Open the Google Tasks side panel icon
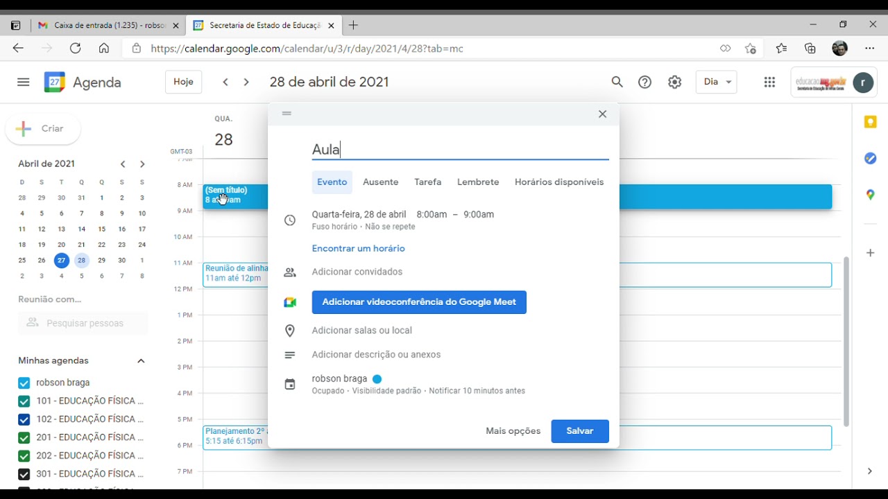The image size is (888, 499). pyautogui.click(x=870, y=159)
